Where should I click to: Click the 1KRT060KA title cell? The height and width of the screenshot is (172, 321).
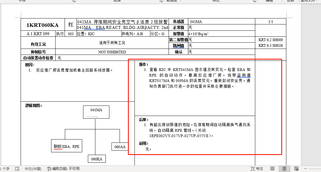pyautogui.click(x=42, y=25)
